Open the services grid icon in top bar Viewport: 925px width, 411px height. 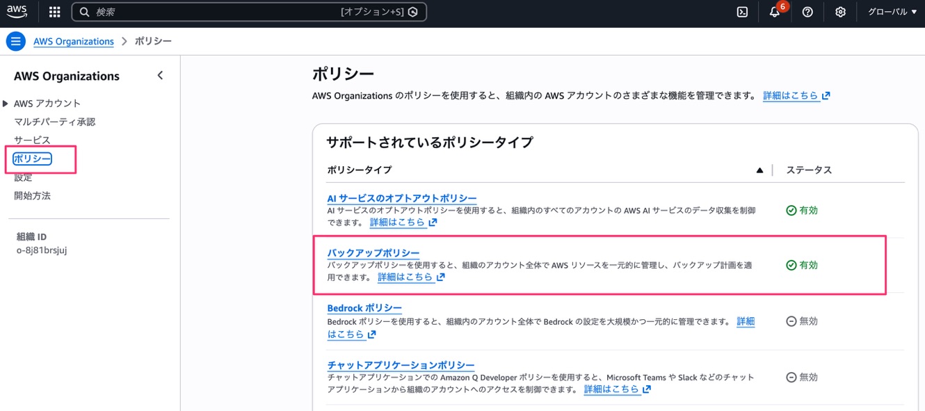[x=54, y=11]
